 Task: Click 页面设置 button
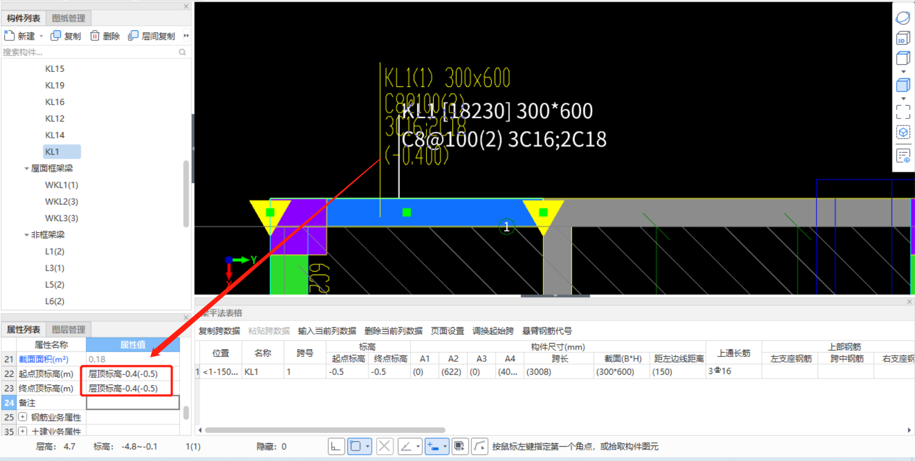(448, 331)
